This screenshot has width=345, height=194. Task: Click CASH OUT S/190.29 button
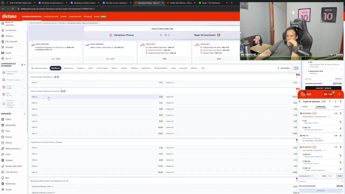(x=323, y=88)
